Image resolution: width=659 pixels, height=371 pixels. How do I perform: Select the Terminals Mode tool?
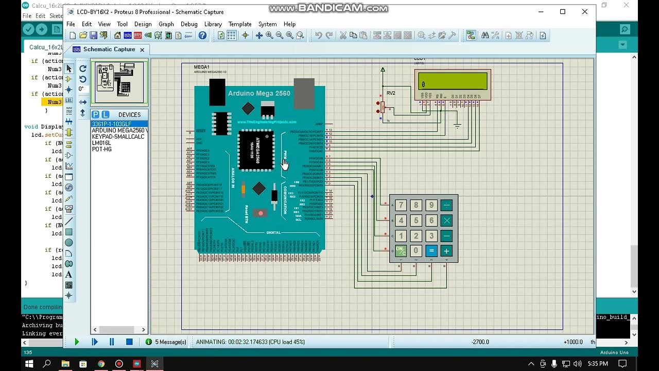[x=69, y=144]
